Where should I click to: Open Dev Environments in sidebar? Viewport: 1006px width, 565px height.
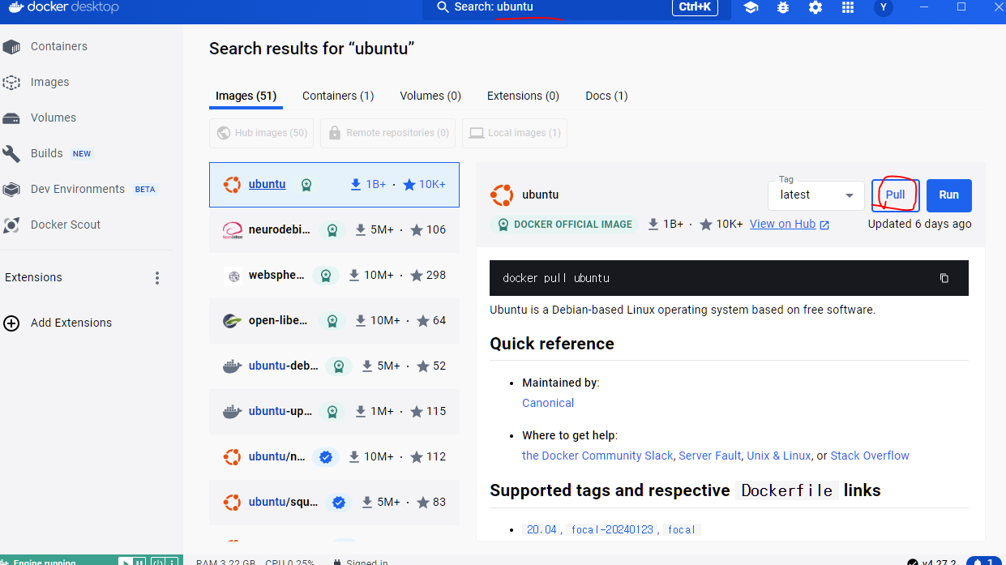tap(78, 189)
